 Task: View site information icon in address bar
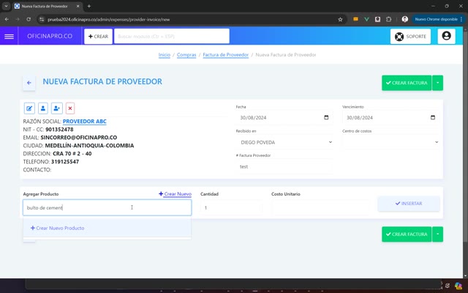42,20
